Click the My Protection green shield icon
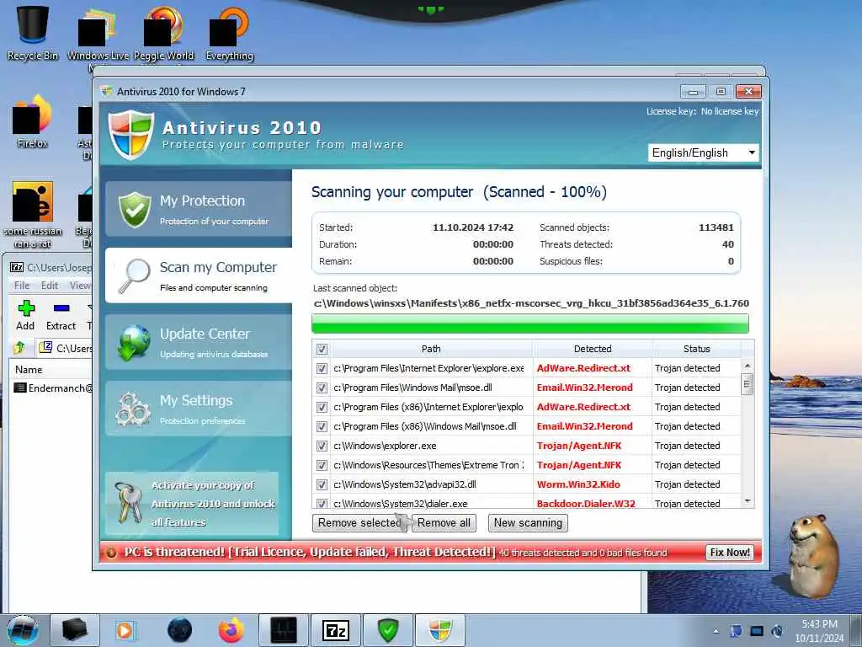Screen dimensions: 862x647 tap(135, 209)
